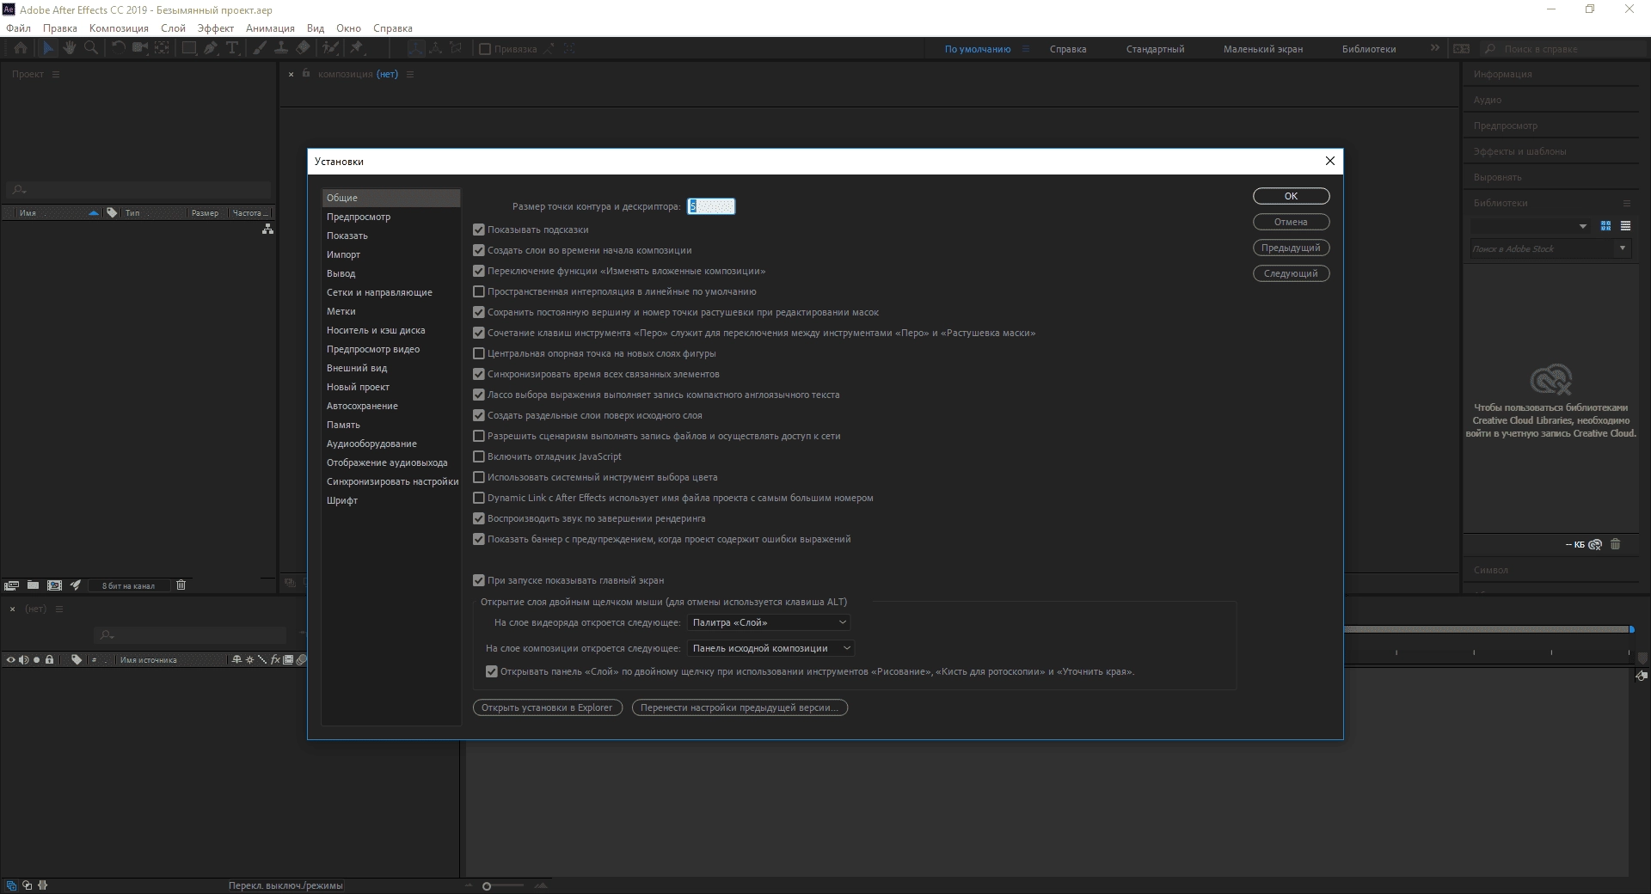This screenshot has width=1651, height=894.
Task: Open 'Панель исходной композиции' dropdown
Action: click(x=771, y=648)
